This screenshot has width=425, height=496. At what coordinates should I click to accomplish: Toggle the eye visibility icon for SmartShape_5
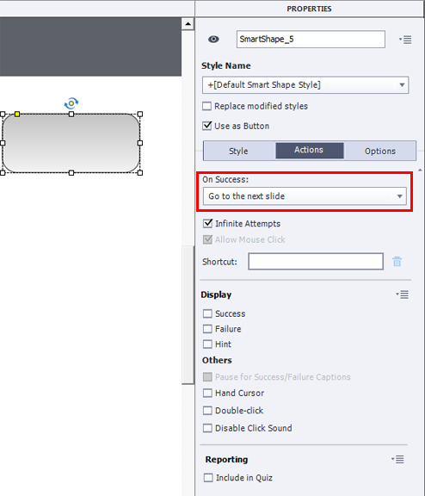point(213,40)
